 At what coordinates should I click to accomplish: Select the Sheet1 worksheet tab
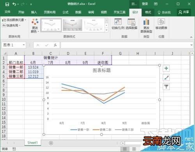click(x=32, y=143)
